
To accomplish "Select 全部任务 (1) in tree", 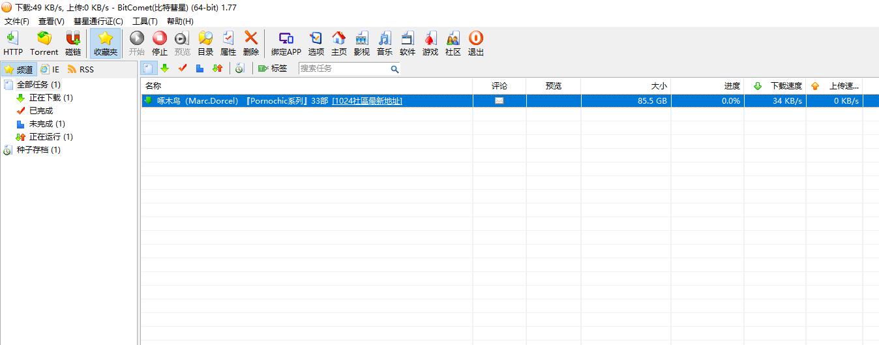I will tap(33, 85).
